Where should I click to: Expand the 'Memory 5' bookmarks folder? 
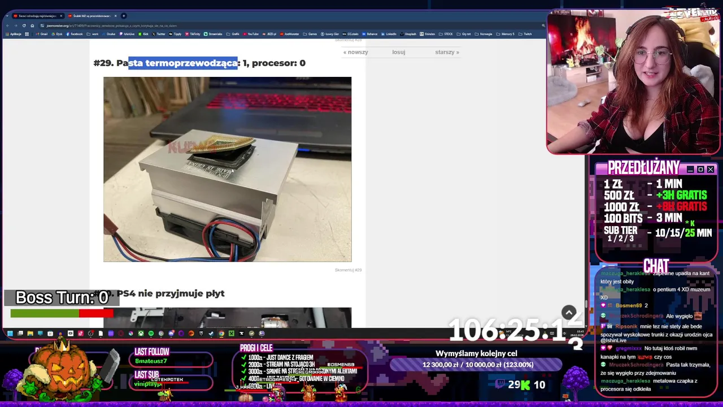click(x=505, y=34)
